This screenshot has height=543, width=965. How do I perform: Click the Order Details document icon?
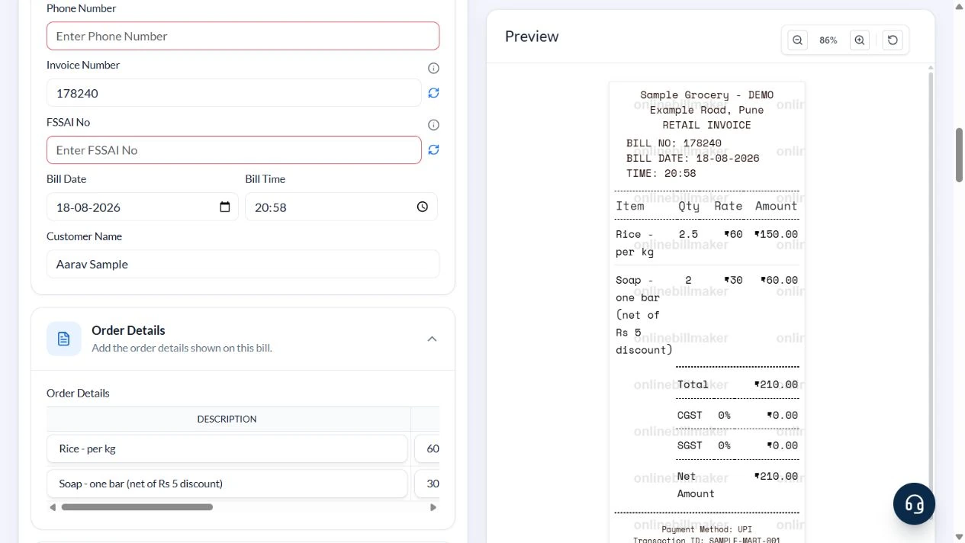pos(64,339)
